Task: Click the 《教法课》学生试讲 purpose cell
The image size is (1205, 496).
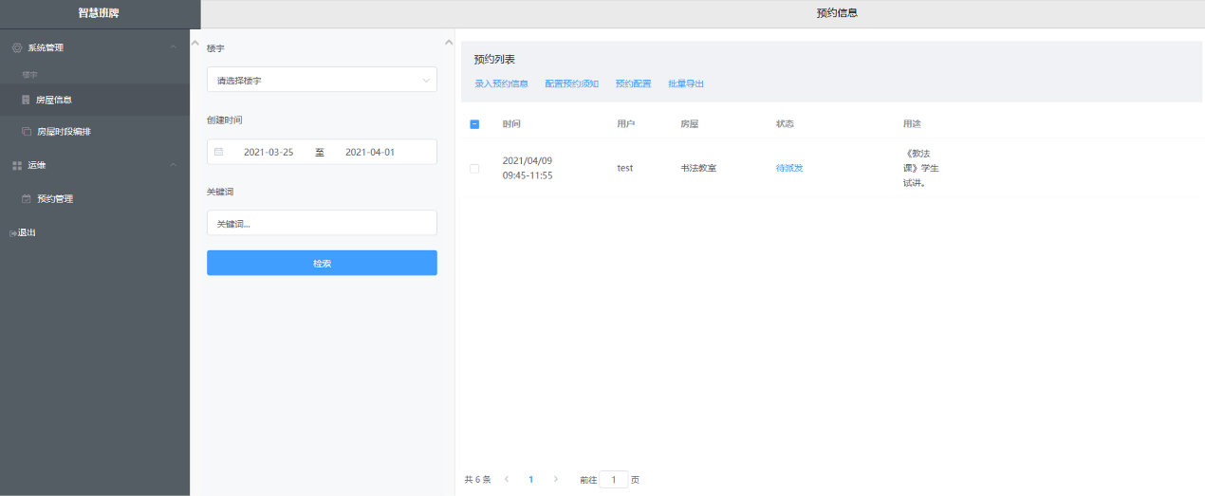Action: (920, 168)
